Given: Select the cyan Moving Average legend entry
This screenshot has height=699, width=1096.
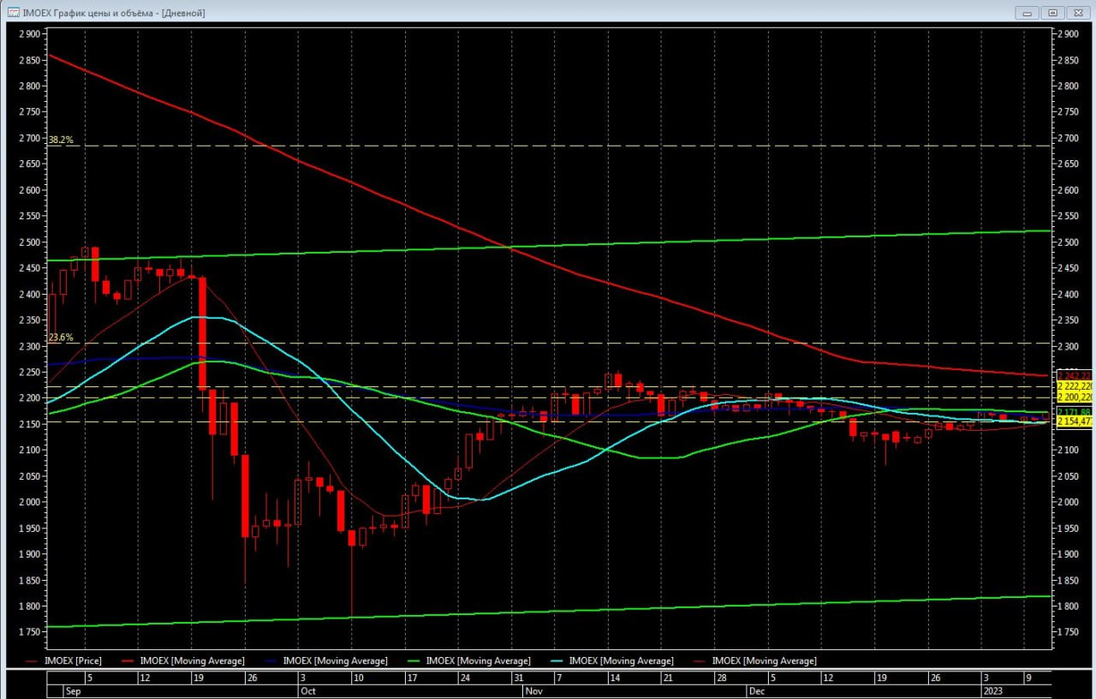Looking at the screenshot, I should point(620,660).
